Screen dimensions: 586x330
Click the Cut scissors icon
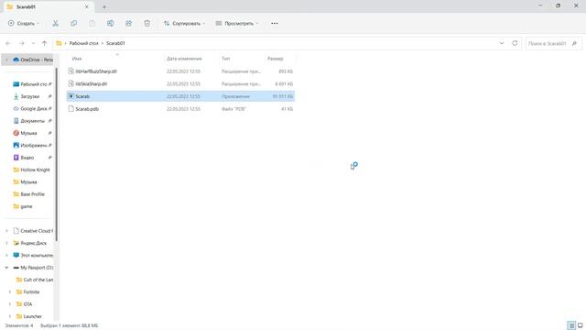[x=55, y=23]
